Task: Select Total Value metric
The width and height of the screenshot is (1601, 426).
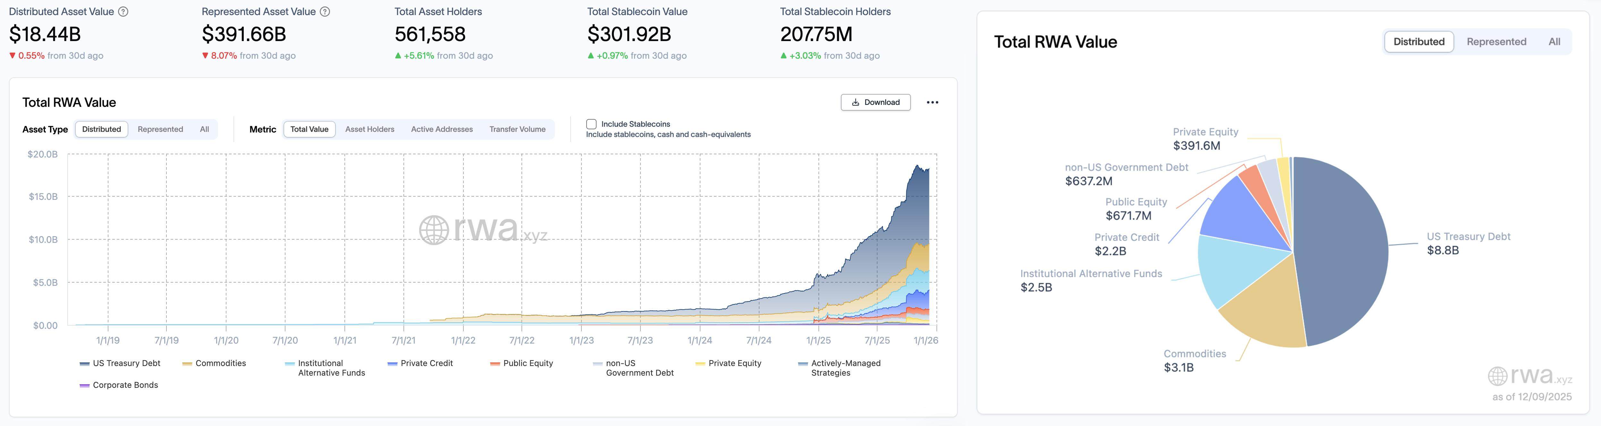Action: [309, 129]
